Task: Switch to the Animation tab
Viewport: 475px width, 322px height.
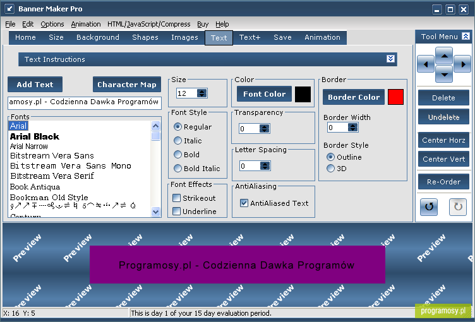Action: [x=322, y=37]
